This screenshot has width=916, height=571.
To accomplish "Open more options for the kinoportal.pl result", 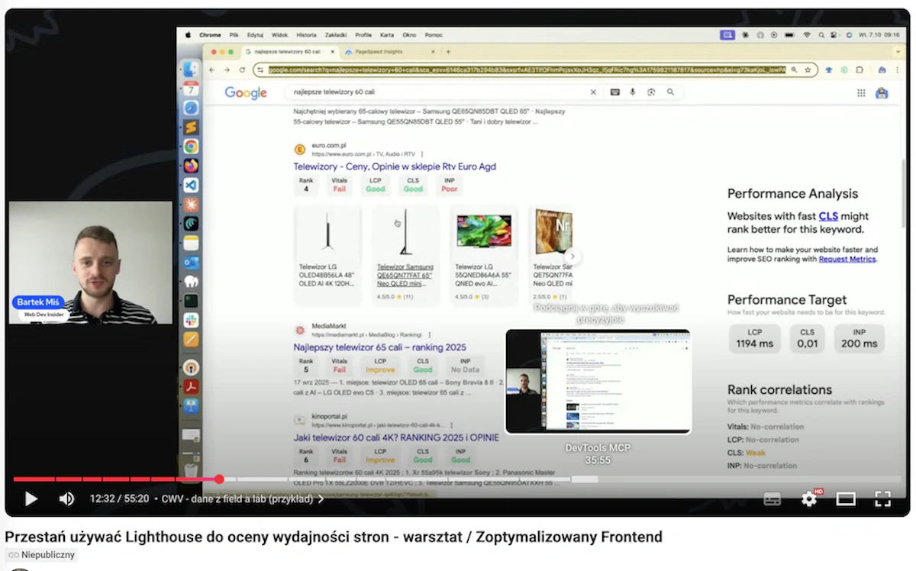I will [x=452, y=424].
